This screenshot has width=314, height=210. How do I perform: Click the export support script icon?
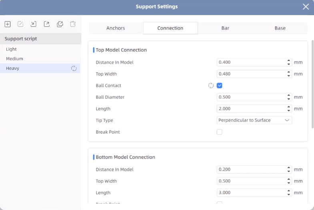[47, 24]
